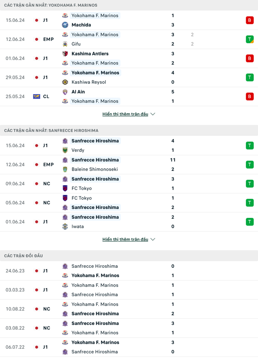258x358 pixels.
Task: Open the Sanfrecce Hiroshima purple crest
Action: pos(65,141)
